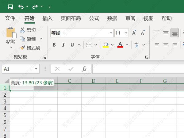Screen dimensions: 184x138
Task: Open the font name 等线 dropdown
Action: 111,33
